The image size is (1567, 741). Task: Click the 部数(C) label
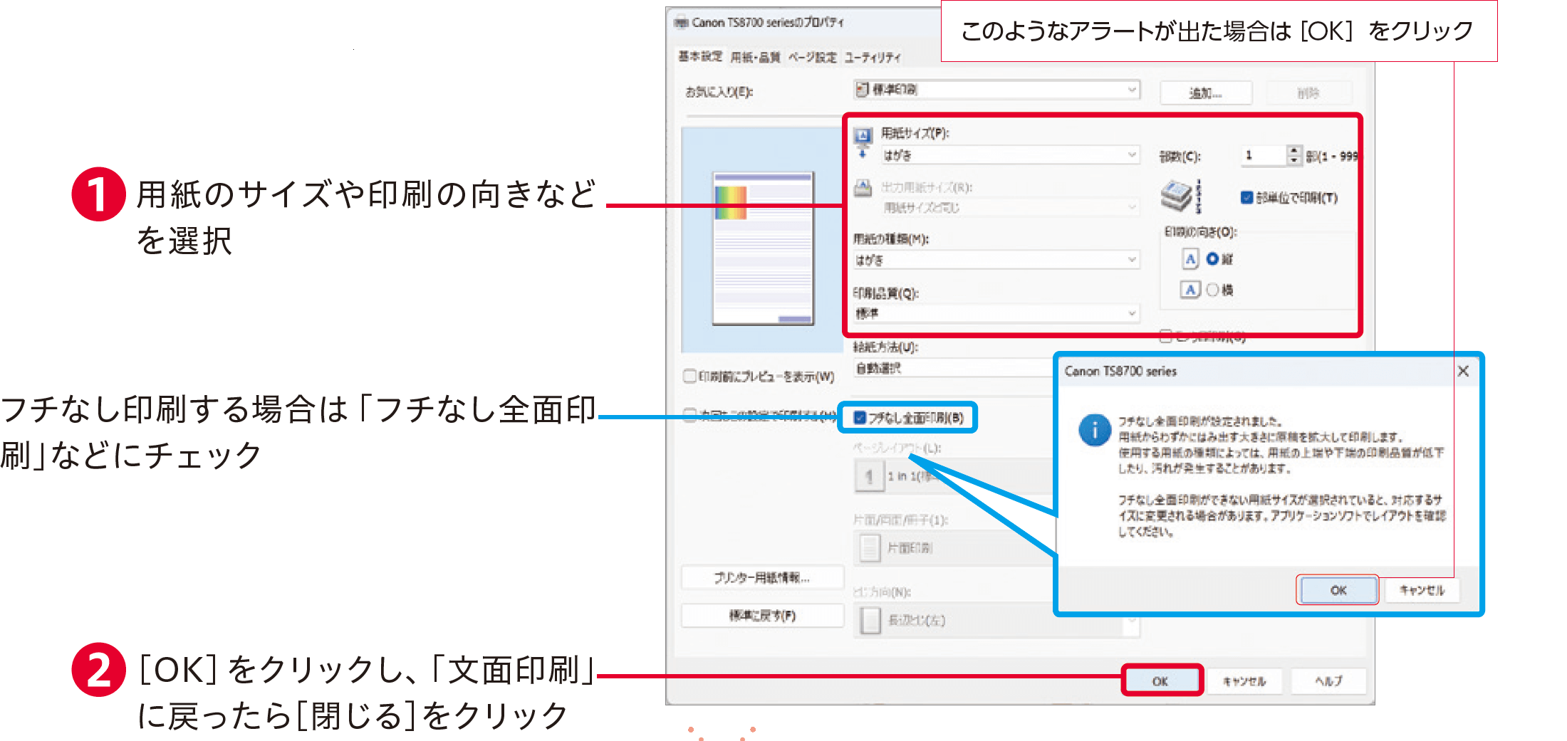(x=1180, y=157)
